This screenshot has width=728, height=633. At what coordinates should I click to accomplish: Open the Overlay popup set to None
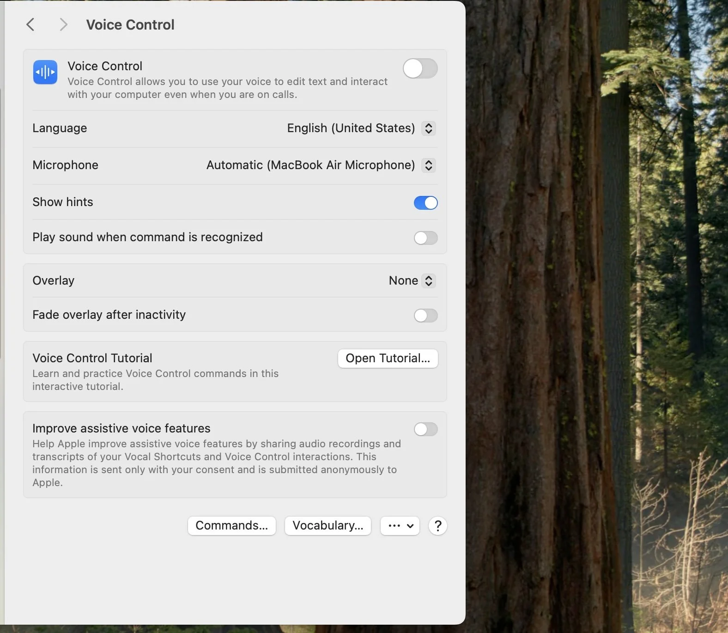click(x=412, y=280)
